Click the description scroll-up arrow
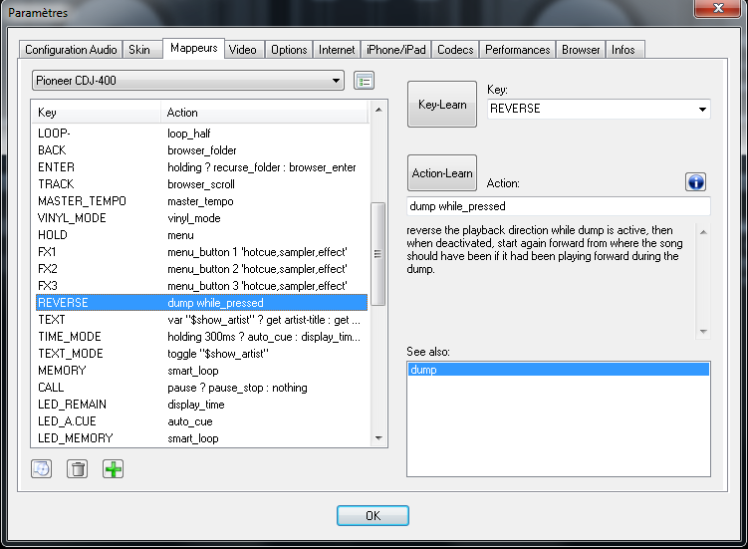Screen dimensions: 748x549 703,232
